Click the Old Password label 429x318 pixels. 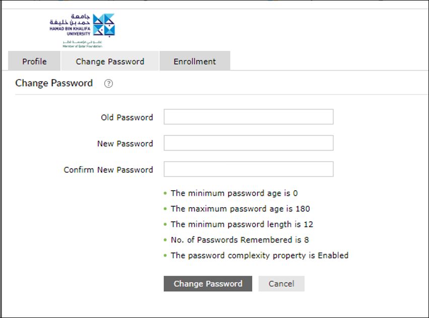127,117
